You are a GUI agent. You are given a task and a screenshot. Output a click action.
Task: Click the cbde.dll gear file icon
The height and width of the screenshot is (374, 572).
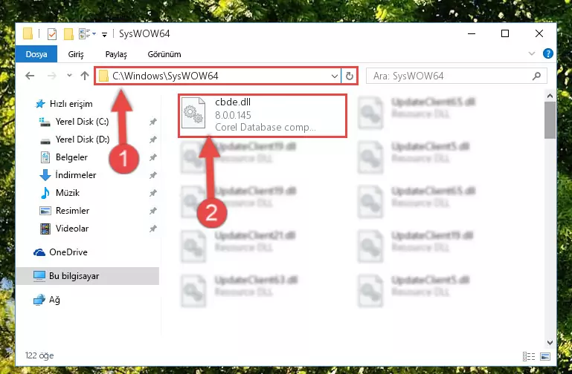click(193, 113)
